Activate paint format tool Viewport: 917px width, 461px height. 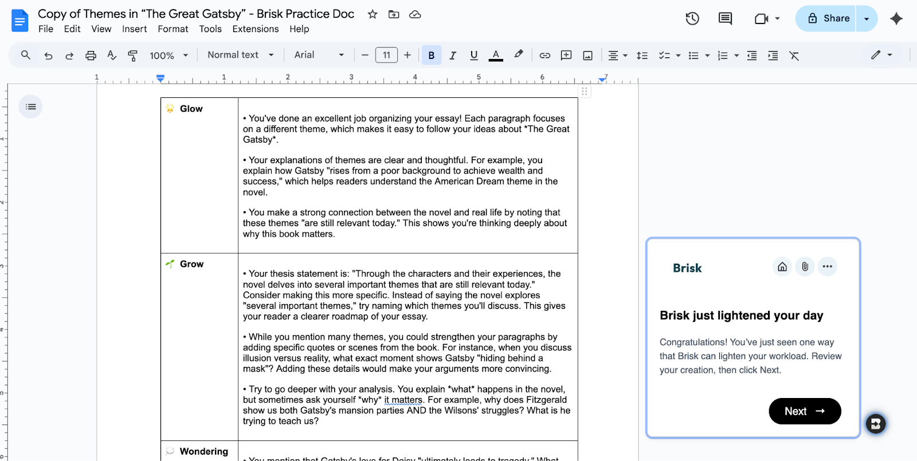133,56
